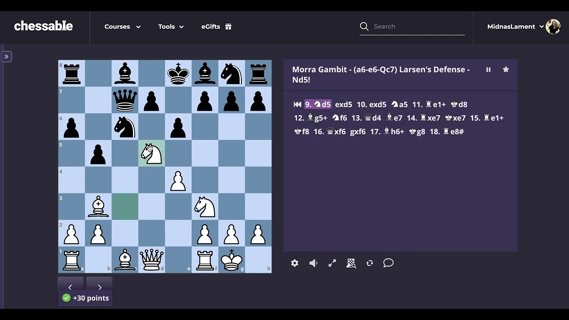Select move 17. Bh6+ in notation

[387, 132]
